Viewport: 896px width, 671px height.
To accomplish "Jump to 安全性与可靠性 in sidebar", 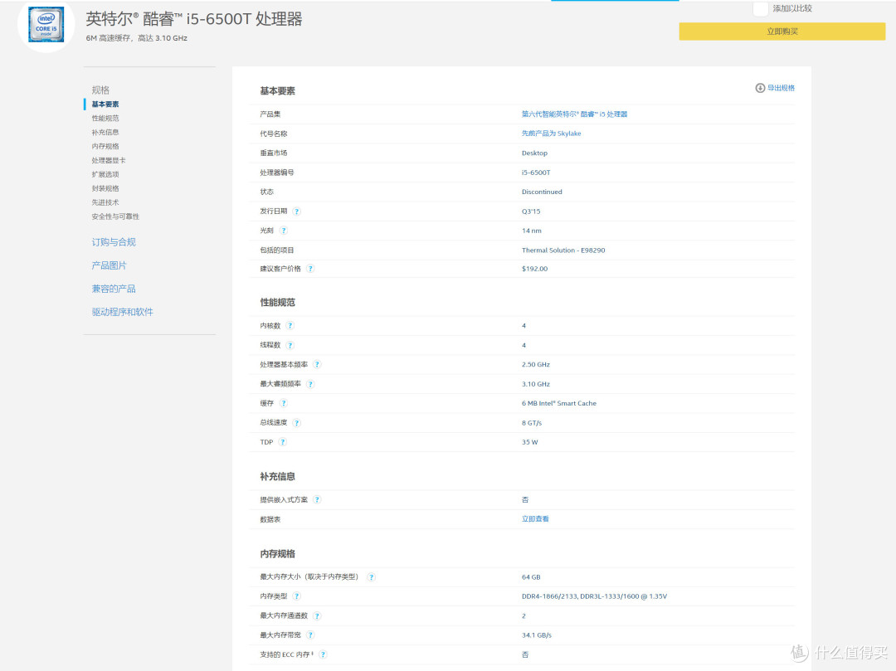I will pyautogui.click(x=115, y=216).
